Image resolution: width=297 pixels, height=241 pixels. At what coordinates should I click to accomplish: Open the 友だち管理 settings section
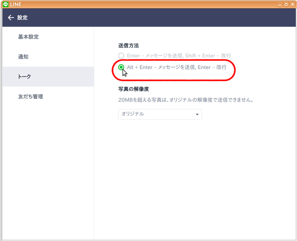(48, 96)
